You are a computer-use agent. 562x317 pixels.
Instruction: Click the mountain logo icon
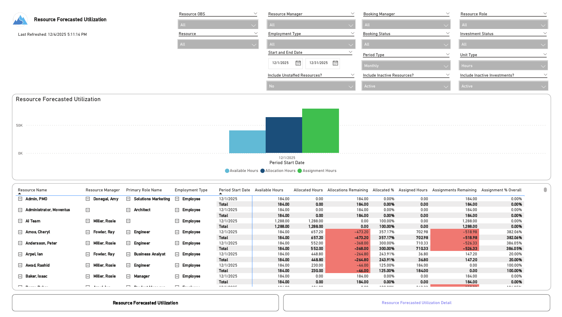pos(20,20)
